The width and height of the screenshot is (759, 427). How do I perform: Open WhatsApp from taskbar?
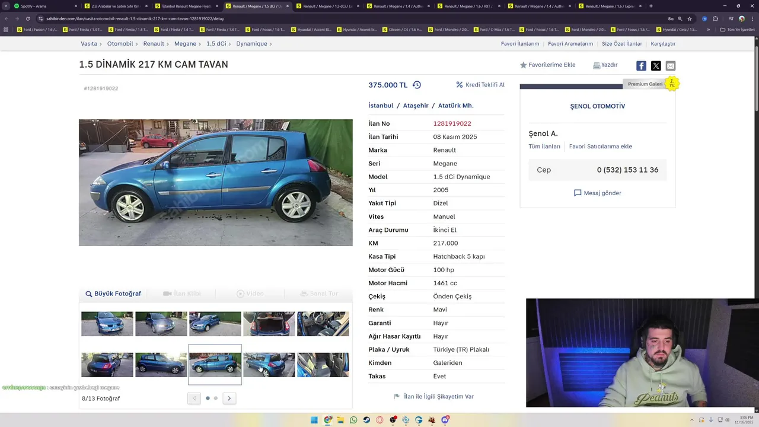click(354, 420)
